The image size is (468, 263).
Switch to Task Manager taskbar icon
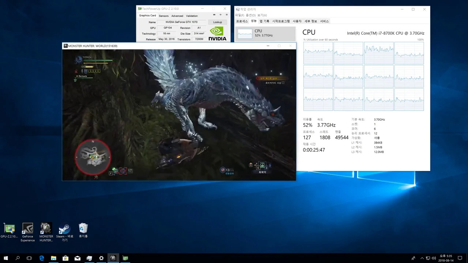click(x=89, y=258)
